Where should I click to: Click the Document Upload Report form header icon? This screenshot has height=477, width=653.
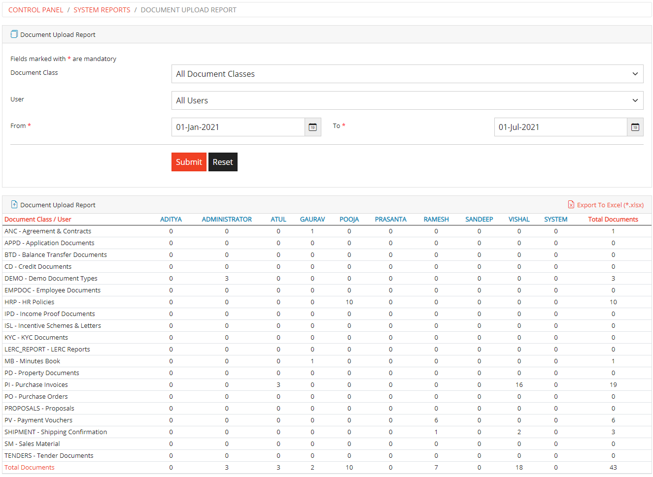click(x=14, y=34)
